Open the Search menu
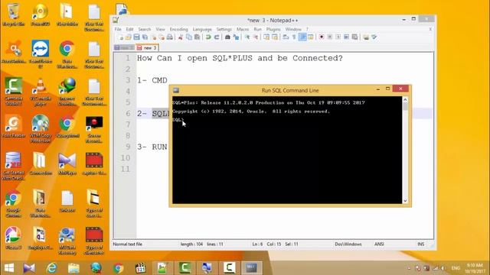The height and width of the screenshot is (275, 490). click(145, 29)
